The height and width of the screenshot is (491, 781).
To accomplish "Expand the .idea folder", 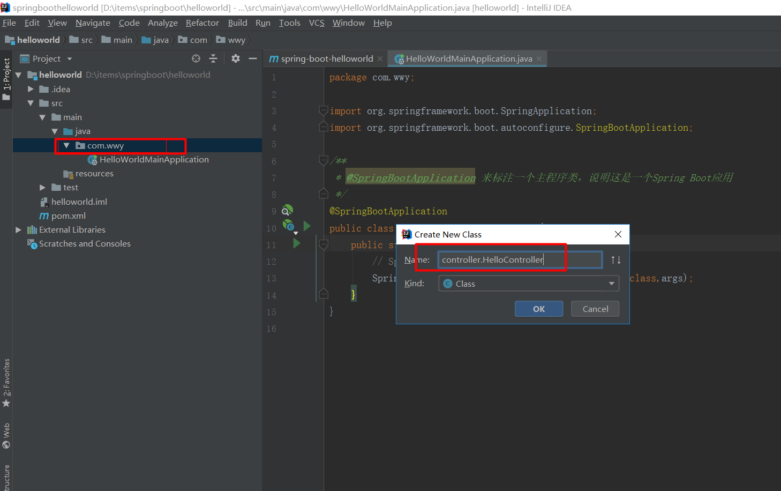I will (31, 89).
